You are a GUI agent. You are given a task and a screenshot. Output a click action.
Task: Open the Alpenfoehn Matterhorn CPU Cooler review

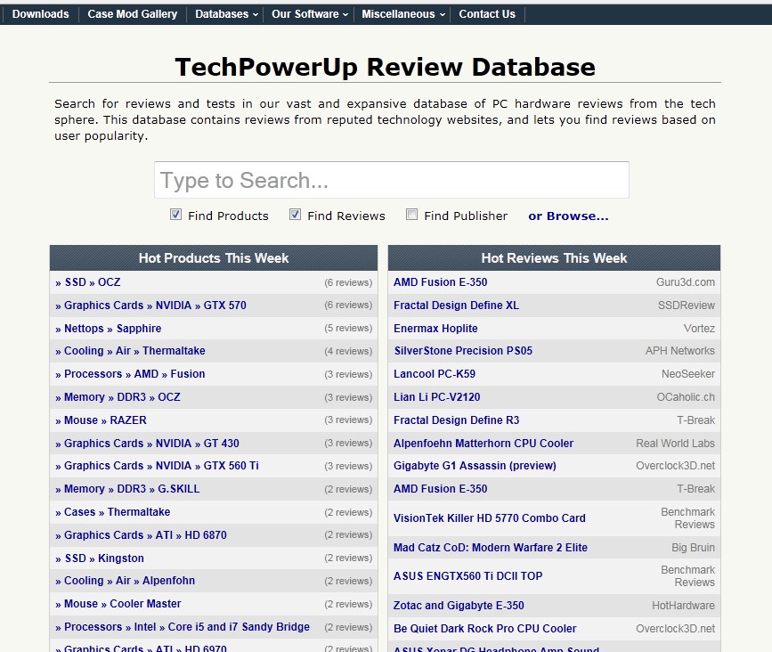[484, 444]
